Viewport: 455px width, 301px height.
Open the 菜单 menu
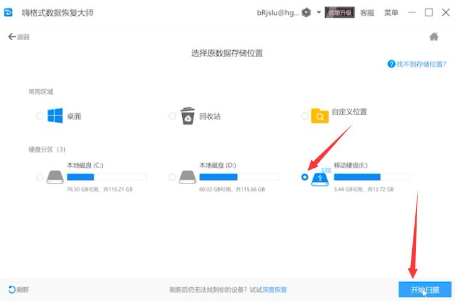pyautogui.click(x=391, y=13)
